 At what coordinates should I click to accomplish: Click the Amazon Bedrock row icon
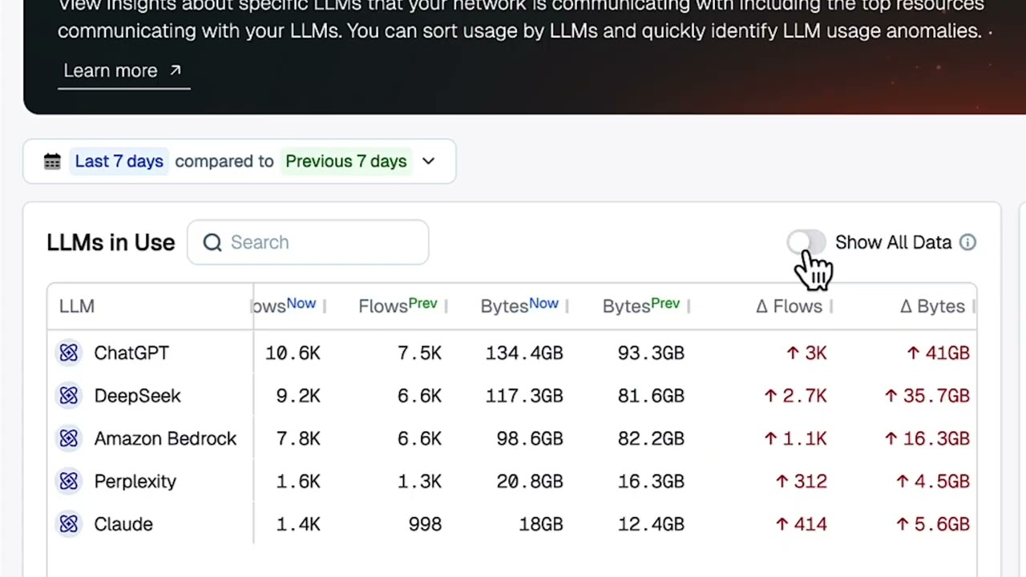pos(69,438)
